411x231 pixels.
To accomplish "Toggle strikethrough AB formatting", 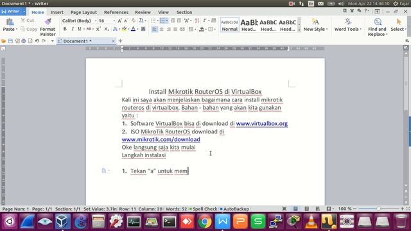I will (89, 29).
